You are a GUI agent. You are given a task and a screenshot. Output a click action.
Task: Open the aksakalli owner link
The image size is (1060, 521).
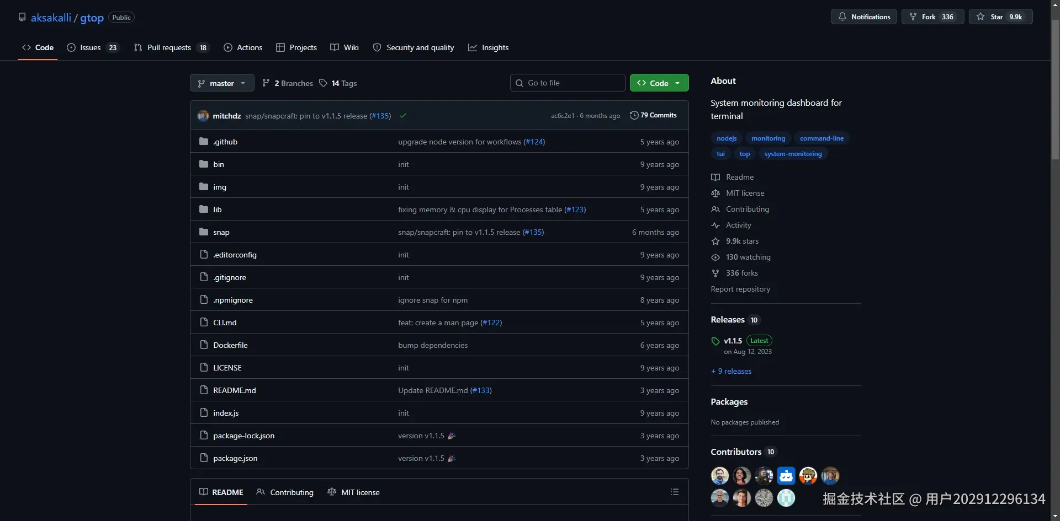[51, 18]
